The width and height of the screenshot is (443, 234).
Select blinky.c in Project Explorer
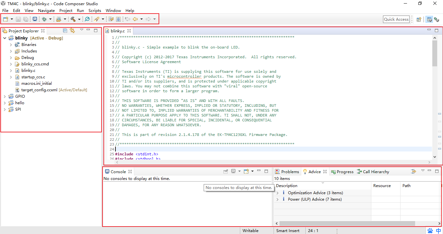(29, 71)
